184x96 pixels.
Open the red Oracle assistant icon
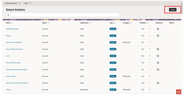[178, 92]
